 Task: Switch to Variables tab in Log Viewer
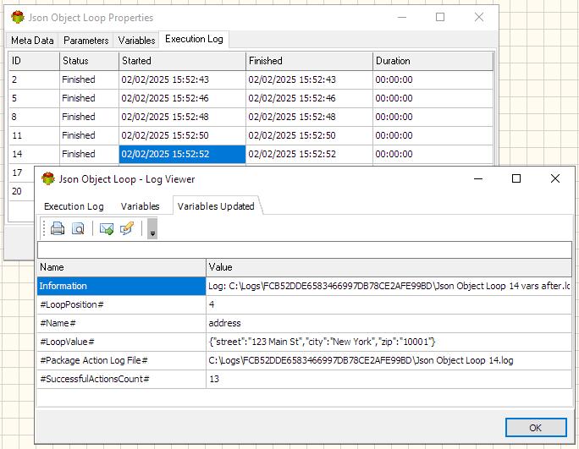click(x=140, y=206)
